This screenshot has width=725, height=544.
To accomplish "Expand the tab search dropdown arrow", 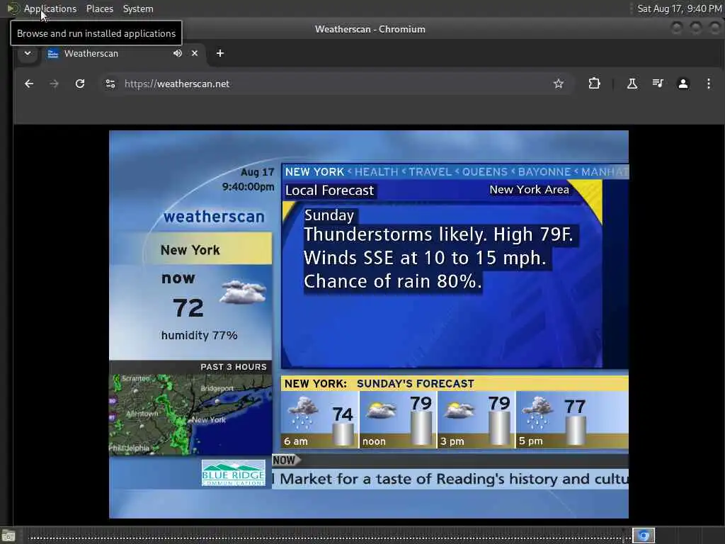I will [x=28, y=53].
